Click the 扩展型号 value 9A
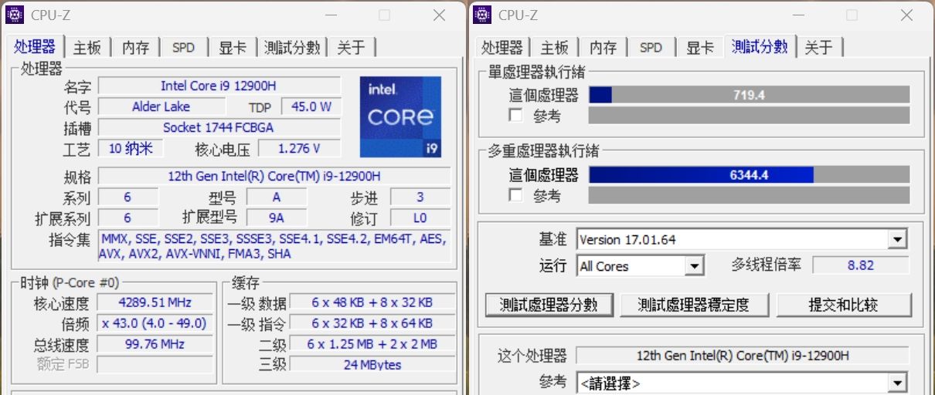 pos(277,218)
